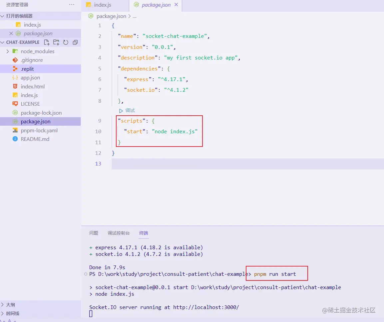Screen dimensions: 384x322
Task: Click package.json breadcrumb item
Action: (x=111, y=16)
